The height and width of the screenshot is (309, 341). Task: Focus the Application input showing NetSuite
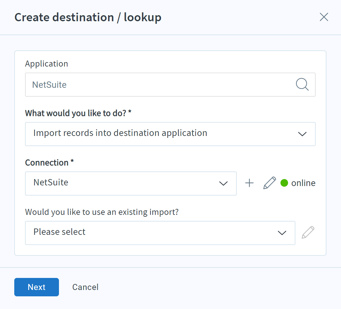170,85
